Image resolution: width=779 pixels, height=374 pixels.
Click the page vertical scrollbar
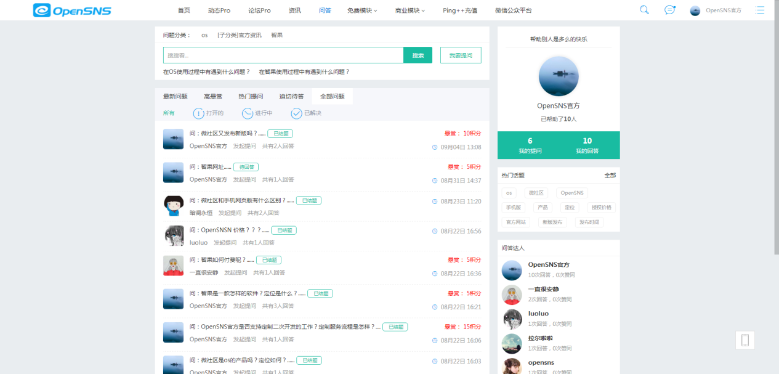776,128
